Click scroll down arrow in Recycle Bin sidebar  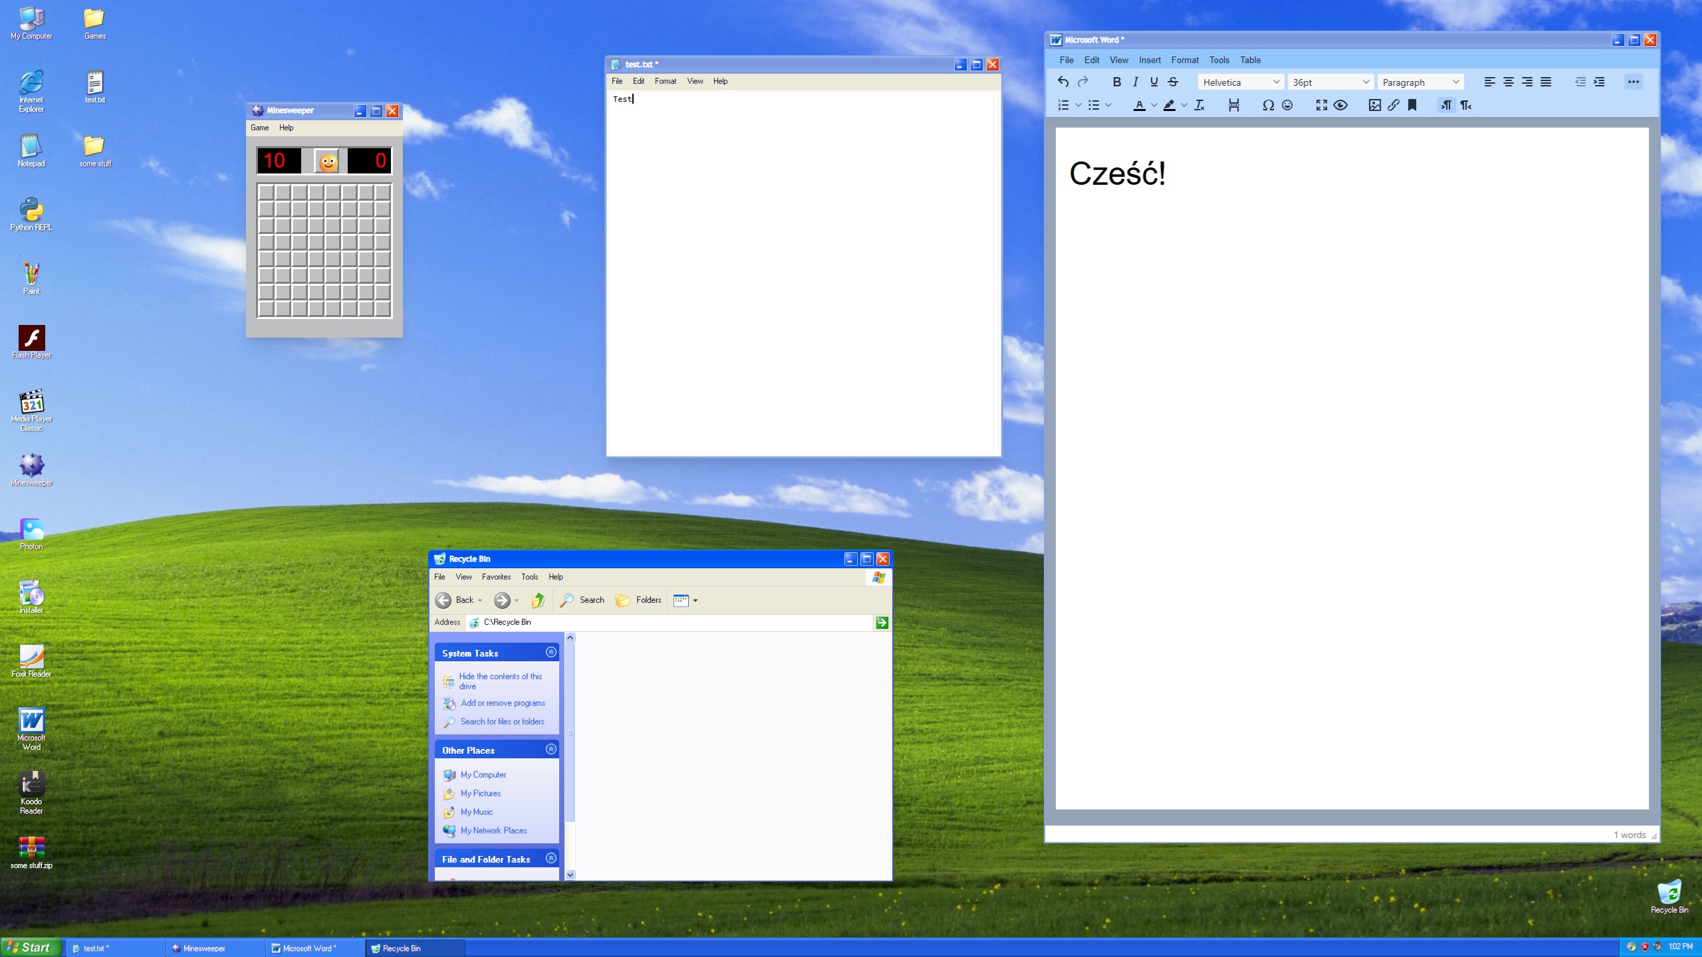[570, 875]
